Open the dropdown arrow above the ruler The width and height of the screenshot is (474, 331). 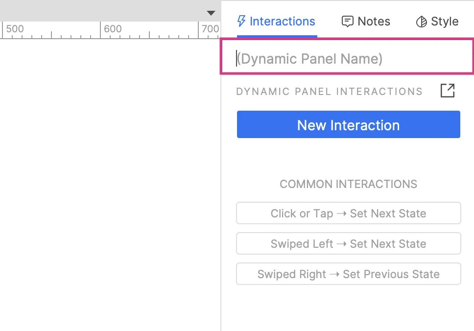(x=211, y=13)
